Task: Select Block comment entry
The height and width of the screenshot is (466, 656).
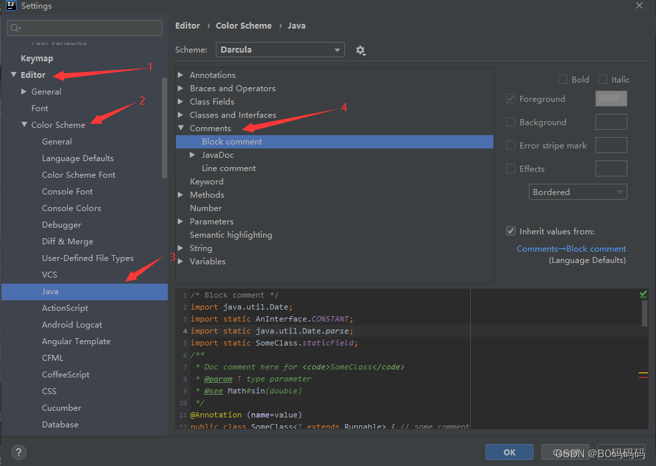Action: (334, 141)
